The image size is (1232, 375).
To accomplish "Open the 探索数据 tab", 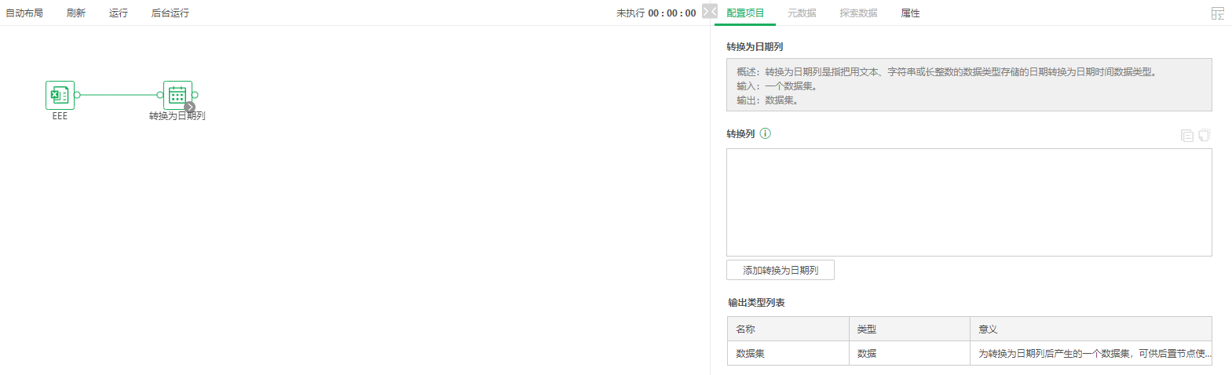I will pyautogui.click(x=858, y=13).
